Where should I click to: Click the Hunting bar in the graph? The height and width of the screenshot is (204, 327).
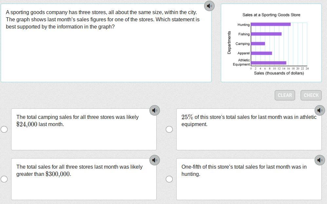pos(270,24)
